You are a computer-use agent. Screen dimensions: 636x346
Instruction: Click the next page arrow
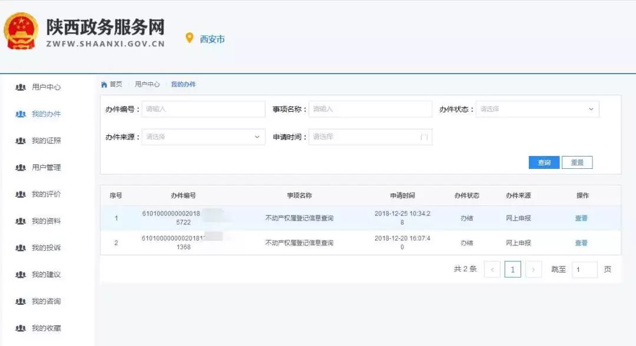click(533, 270)
